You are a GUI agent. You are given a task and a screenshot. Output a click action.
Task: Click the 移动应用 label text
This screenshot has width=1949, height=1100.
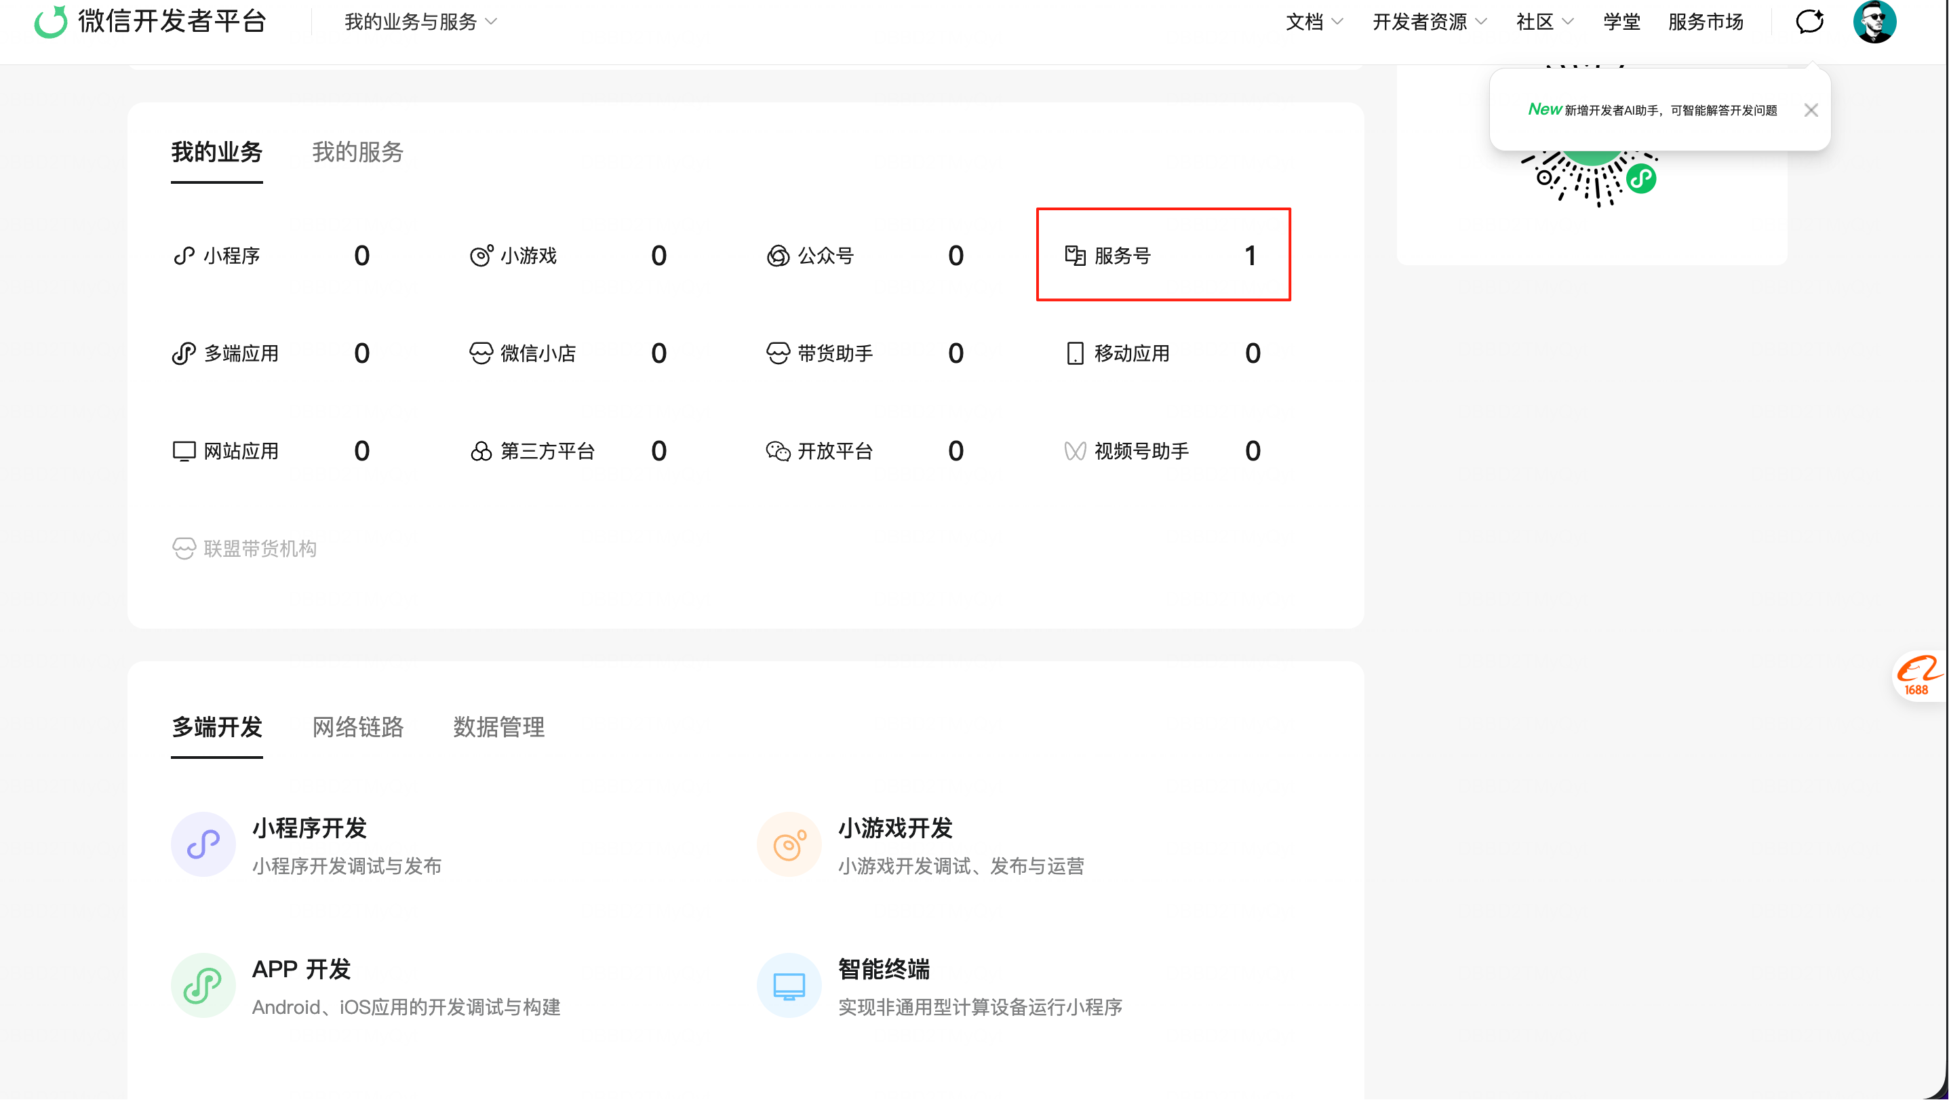(1132, 353)
